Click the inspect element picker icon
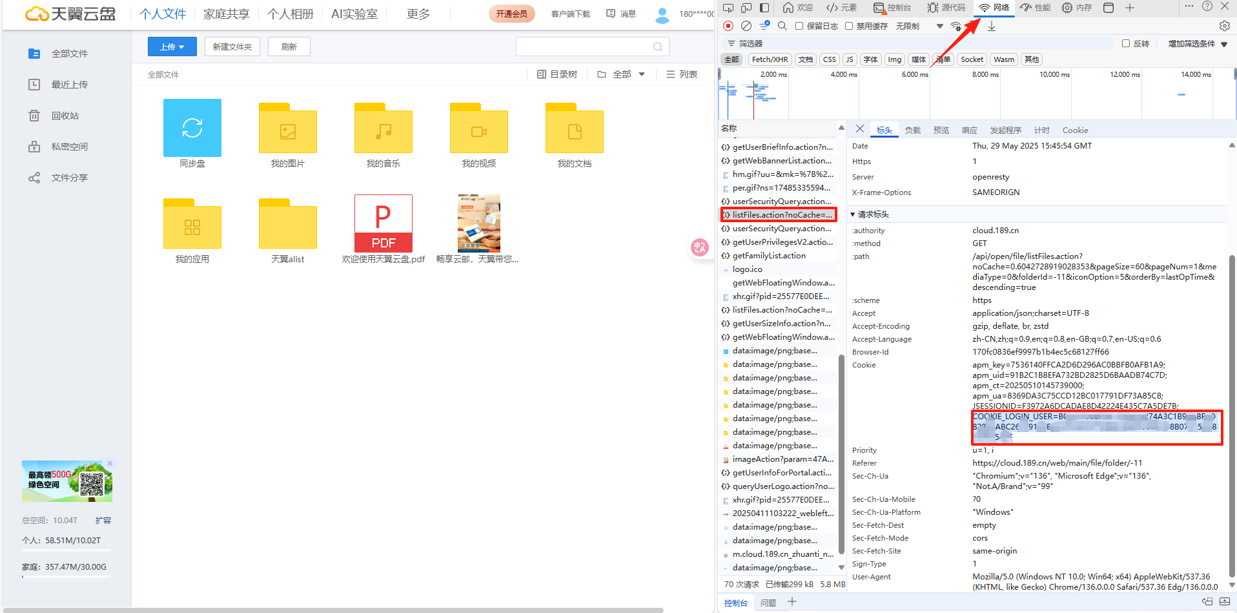1237x613 pixels. click(x=728, y=8)
